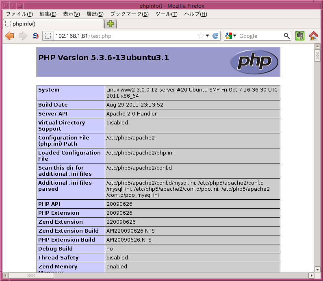Click the site identity icon in URL bar
This screenshot has height=281, width=323.
click(x=48, y=36)
